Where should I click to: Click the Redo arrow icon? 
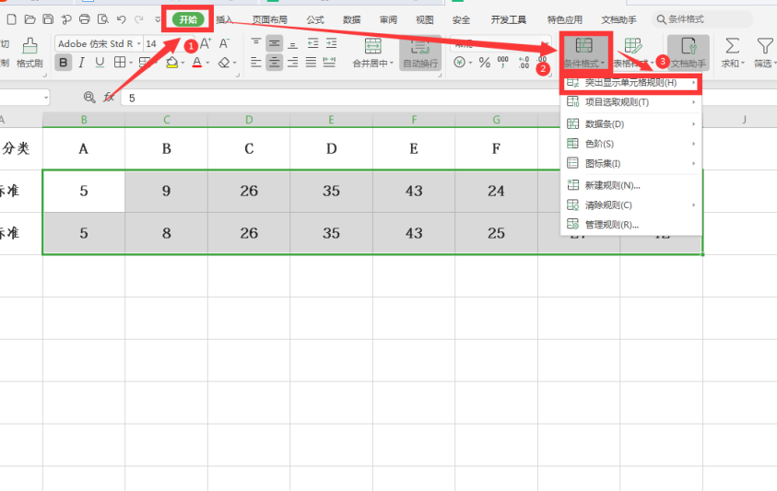[139, 19]
